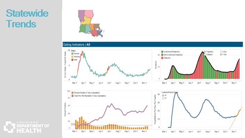This screenshot has width=245, height=138.
Task: Click Tests Per 10K Residents legend entry
Action: pos(89,96)
